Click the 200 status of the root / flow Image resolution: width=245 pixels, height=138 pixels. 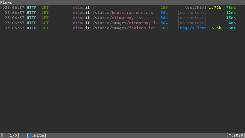[164, 8]
